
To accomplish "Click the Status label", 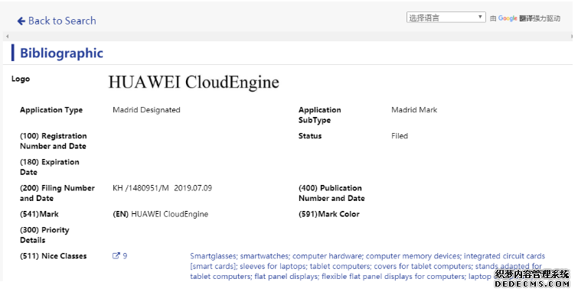I will point(310,136).
